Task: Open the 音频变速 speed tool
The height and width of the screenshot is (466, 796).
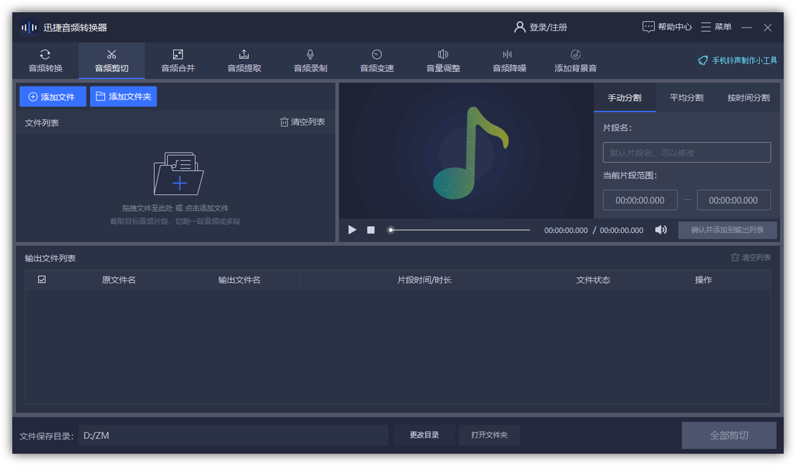Action: [x=377, y=61]
